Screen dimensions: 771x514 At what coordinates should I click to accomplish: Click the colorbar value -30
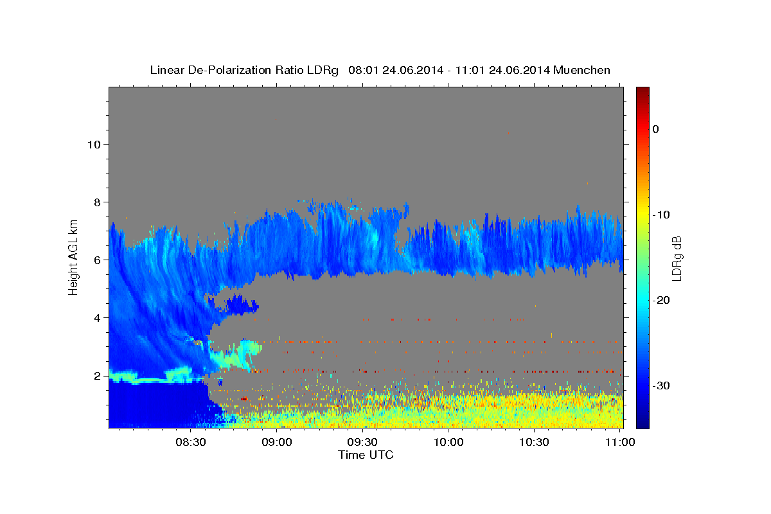[x=662, y=385]
